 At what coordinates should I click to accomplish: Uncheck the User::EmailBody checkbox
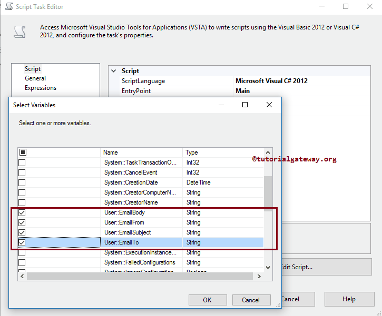click(x=22, y=212)
